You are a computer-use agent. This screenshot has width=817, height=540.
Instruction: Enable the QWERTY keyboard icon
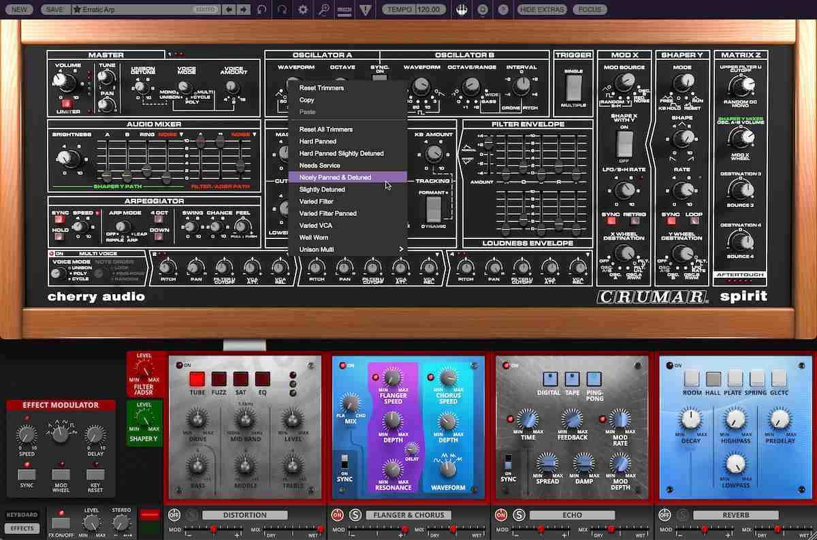(x=343, y=9)
